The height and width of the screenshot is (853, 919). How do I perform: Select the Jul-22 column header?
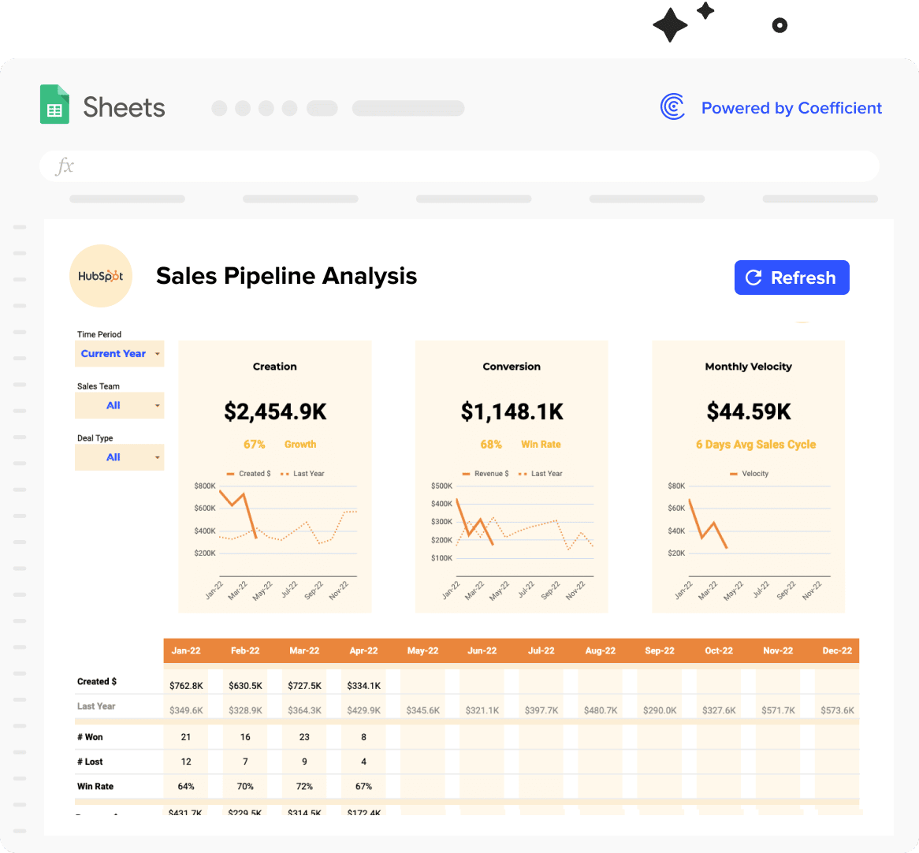click(541, 650)
